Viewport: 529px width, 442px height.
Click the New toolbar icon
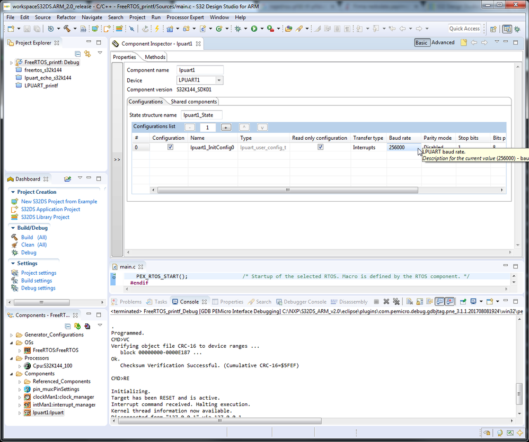tap(11, 29)
